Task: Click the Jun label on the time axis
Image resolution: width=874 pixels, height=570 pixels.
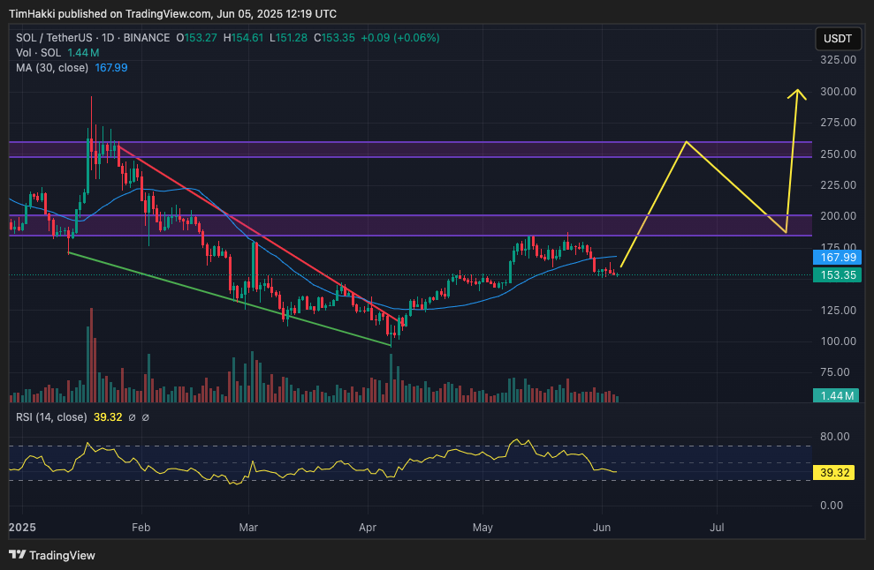Action: pos(602,528)
